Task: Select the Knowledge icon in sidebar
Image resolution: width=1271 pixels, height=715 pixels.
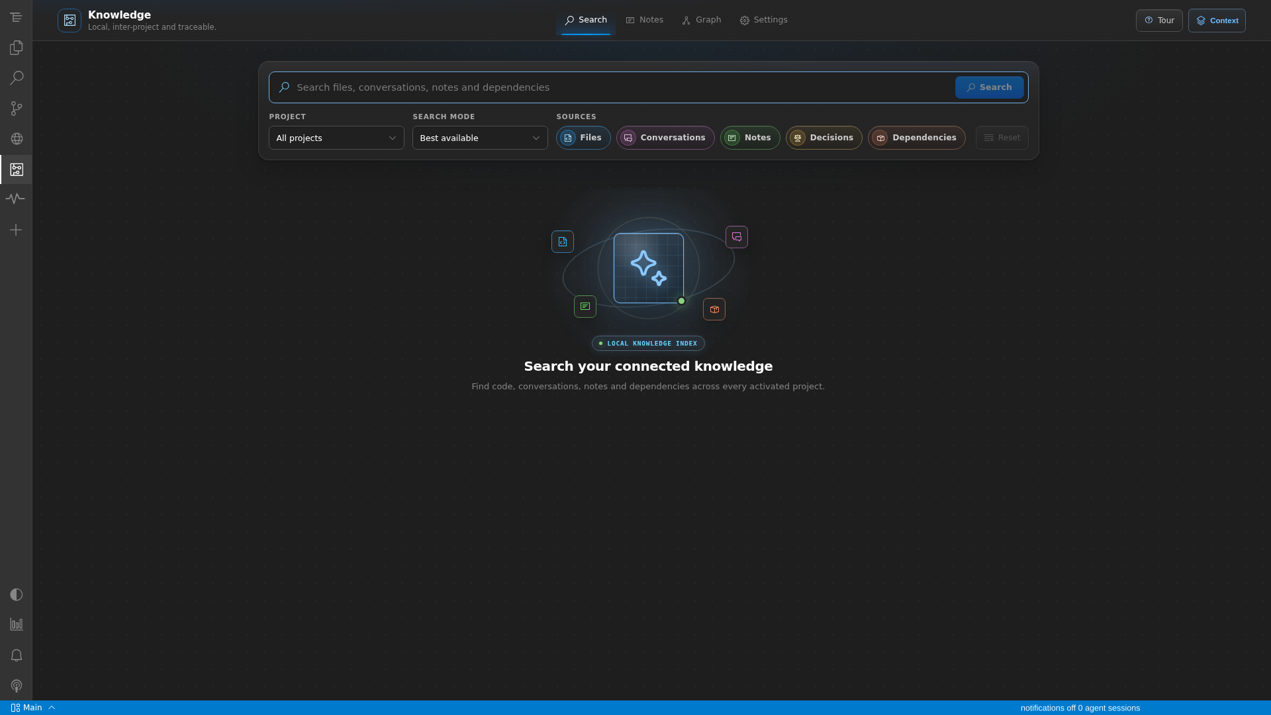Action: [16, 169]
